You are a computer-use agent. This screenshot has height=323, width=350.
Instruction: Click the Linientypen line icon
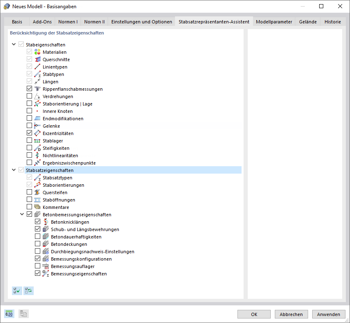click(37, 67)
